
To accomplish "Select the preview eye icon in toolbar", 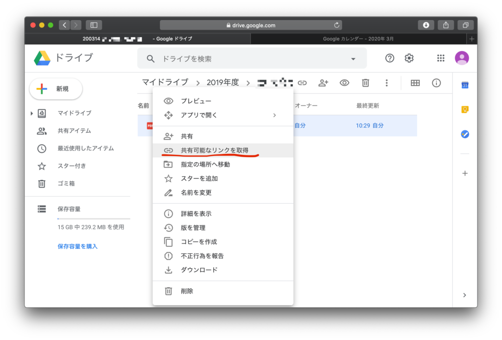I will [x=344, y=82].
